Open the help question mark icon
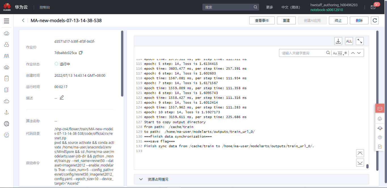 click(380, 137)
